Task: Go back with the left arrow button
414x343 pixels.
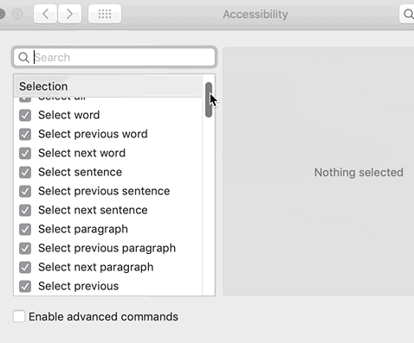Action: pos(45,14)
